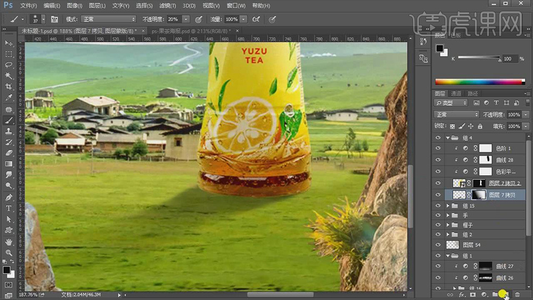533x300 pixels.
Task: Switch to the 通道 tab
Action: point(456,94)
